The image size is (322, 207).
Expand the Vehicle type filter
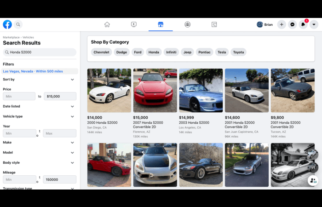click(38, 116)
